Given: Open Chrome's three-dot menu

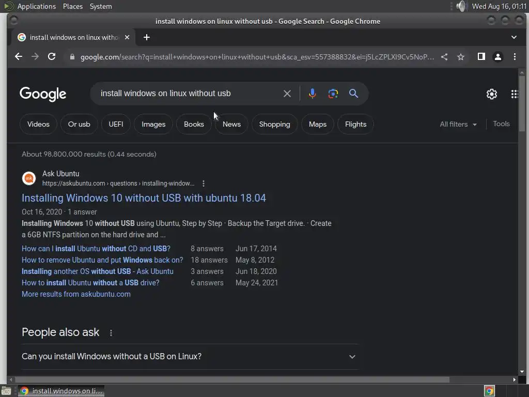Looking at the screenshot, I should [515, 57].
